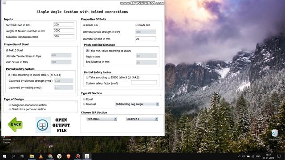Viewport: 285px width, 160px height.
Task: Click the Yield Stress in MPa field
Action: coord(61,62)
